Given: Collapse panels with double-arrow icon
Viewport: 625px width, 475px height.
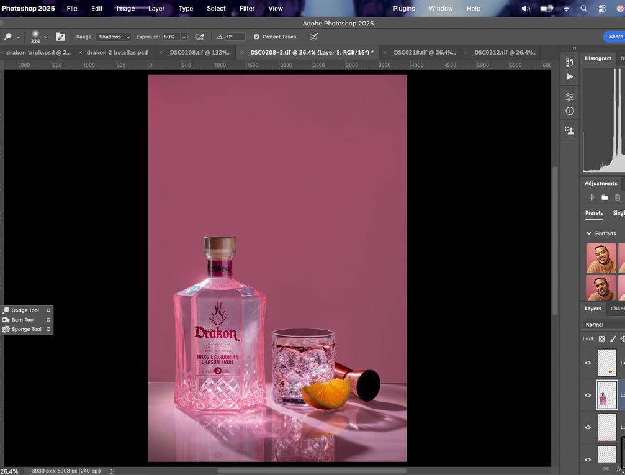Looking at the screenshot, I should pos(574,48).
